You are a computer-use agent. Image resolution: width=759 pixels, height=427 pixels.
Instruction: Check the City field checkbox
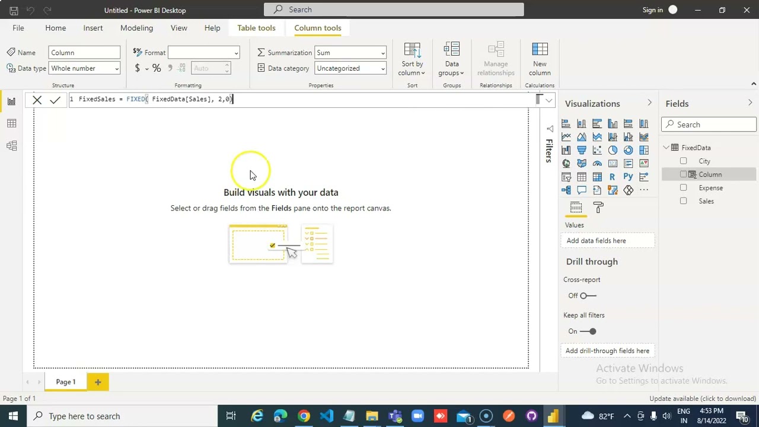[683, 161]
